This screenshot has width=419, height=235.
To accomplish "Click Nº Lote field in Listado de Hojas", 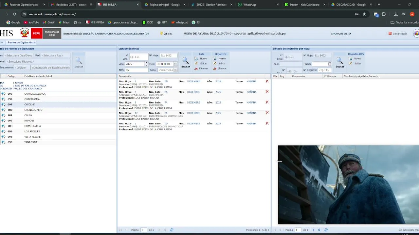I will 139,57.
